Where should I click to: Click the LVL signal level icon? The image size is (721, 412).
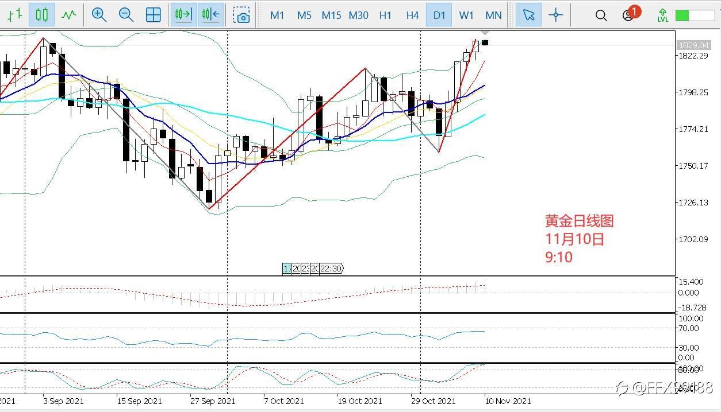click(663, 15)
